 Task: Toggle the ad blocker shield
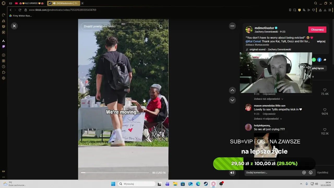[x=299, y=10]
